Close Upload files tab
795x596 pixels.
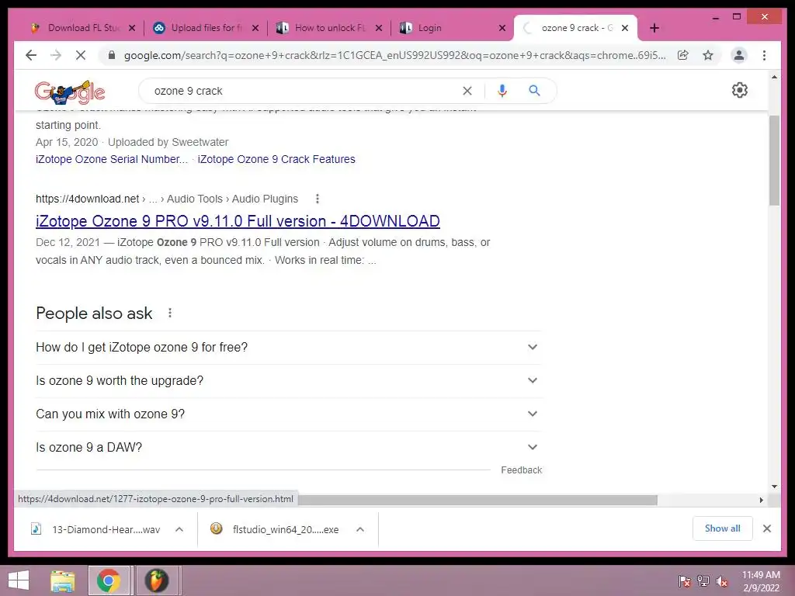tap(255, 28)
